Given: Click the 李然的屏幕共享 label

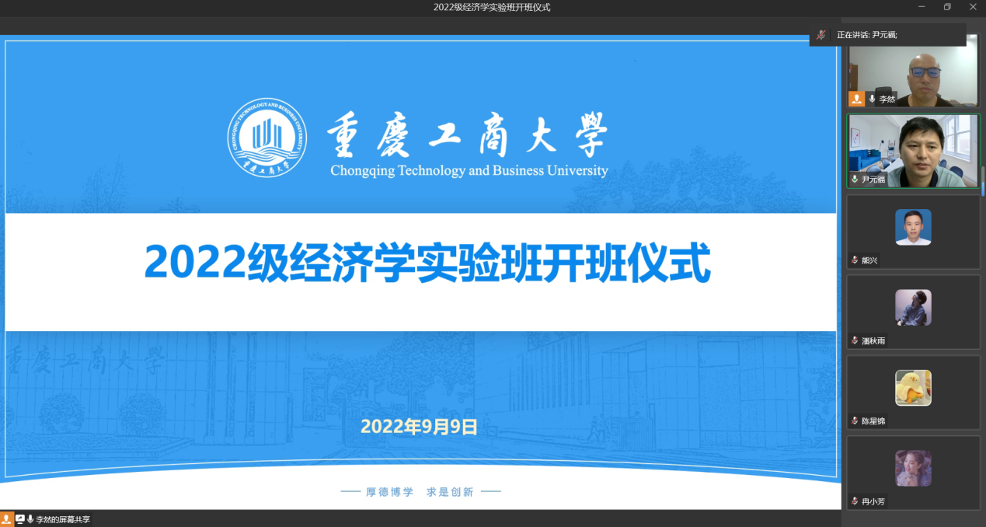Looking at the screenshot, I should tap(63, 519).
